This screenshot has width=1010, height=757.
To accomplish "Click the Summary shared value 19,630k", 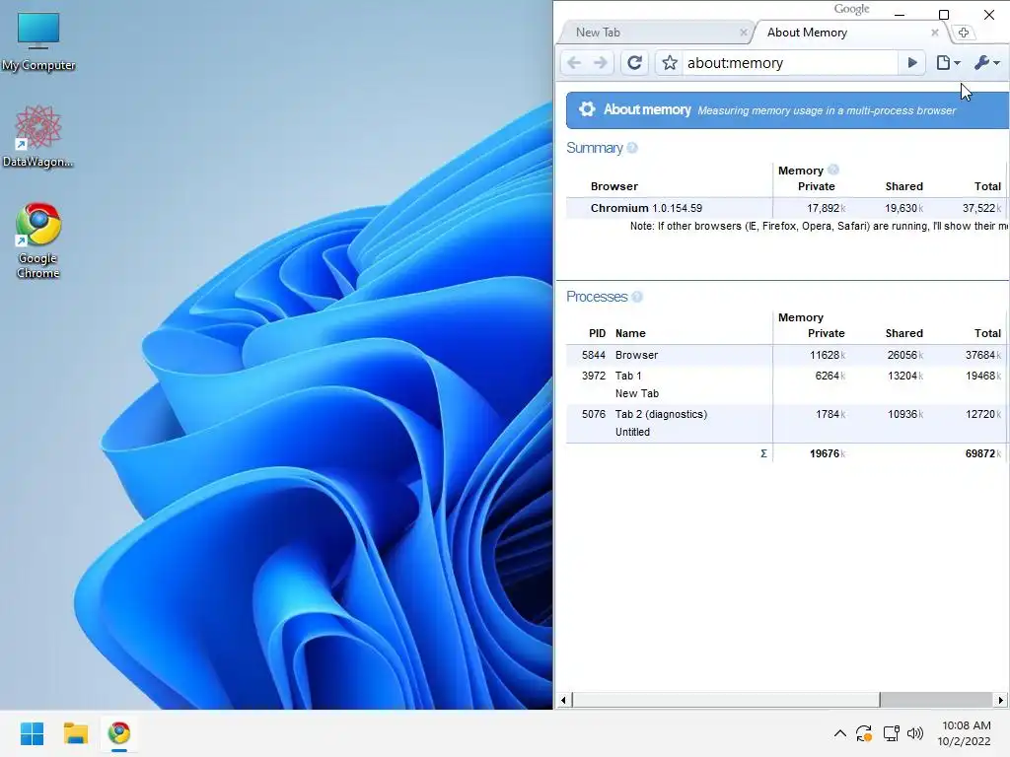I will point(903,208).
